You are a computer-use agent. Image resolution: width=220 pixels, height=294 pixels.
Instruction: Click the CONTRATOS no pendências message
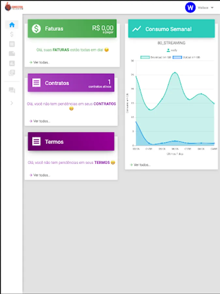pyautogui.click(x=71, y=106)
